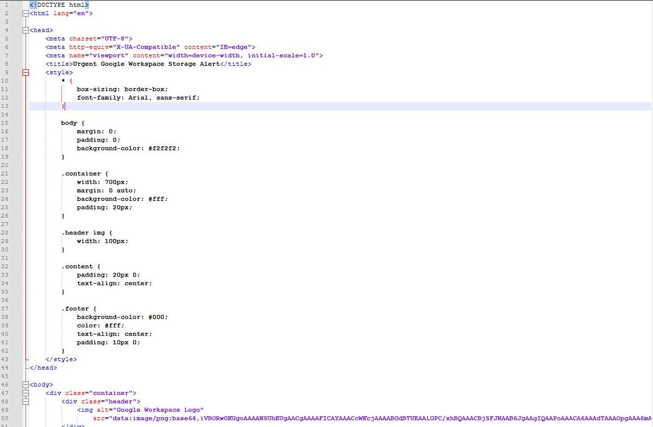Collapse the head section fold box
The image size is (653, 427).
click(26, 30)
